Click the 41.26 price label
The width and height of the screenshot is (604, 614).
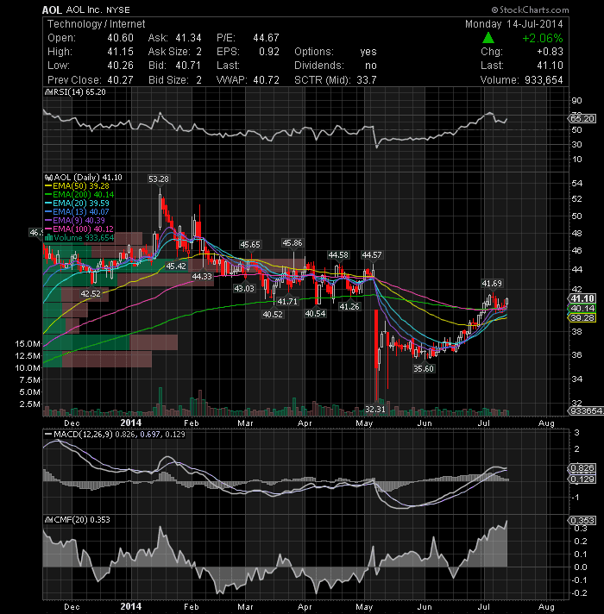click(x=349, y=307)
